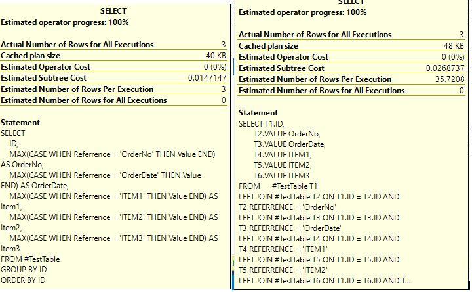Click the LEFT JOIN #TestTable T2 line
Image resolution: width=472 pixels, height=292 pixels.
(x=319, y=197)
